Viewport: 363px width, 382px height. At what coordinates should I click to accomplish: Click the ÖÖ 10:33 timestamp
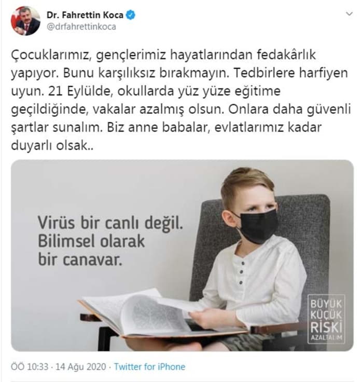click(30, 366)
